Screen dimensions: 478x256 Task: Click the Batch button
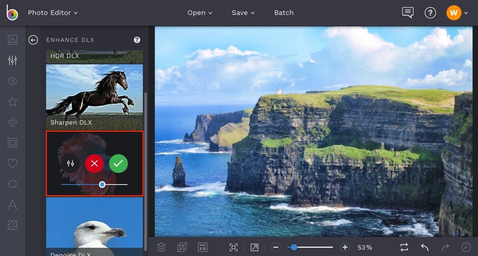click(x=284, y=13)
